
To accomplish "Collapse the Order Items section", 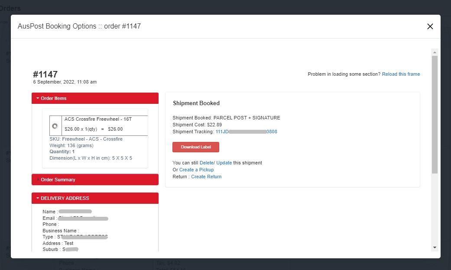I will point(95,98).
